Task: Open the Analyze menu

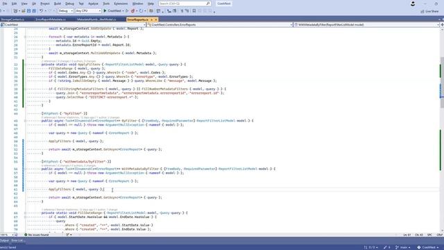Action: tap(93, 3)
